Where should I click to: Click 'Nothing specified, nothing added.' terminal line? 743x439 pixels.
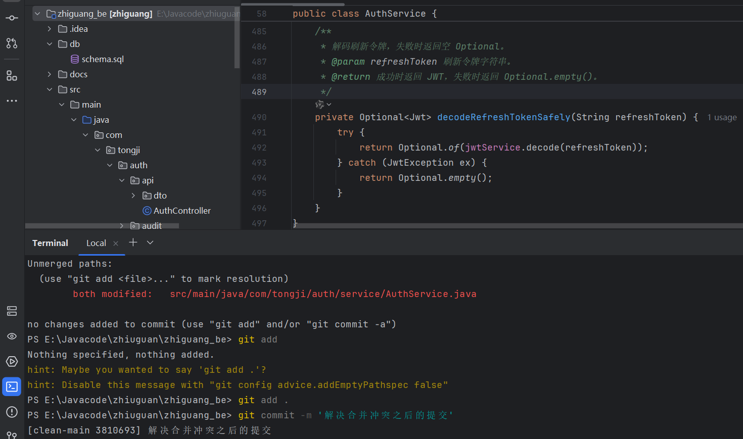tap(121, 355)
